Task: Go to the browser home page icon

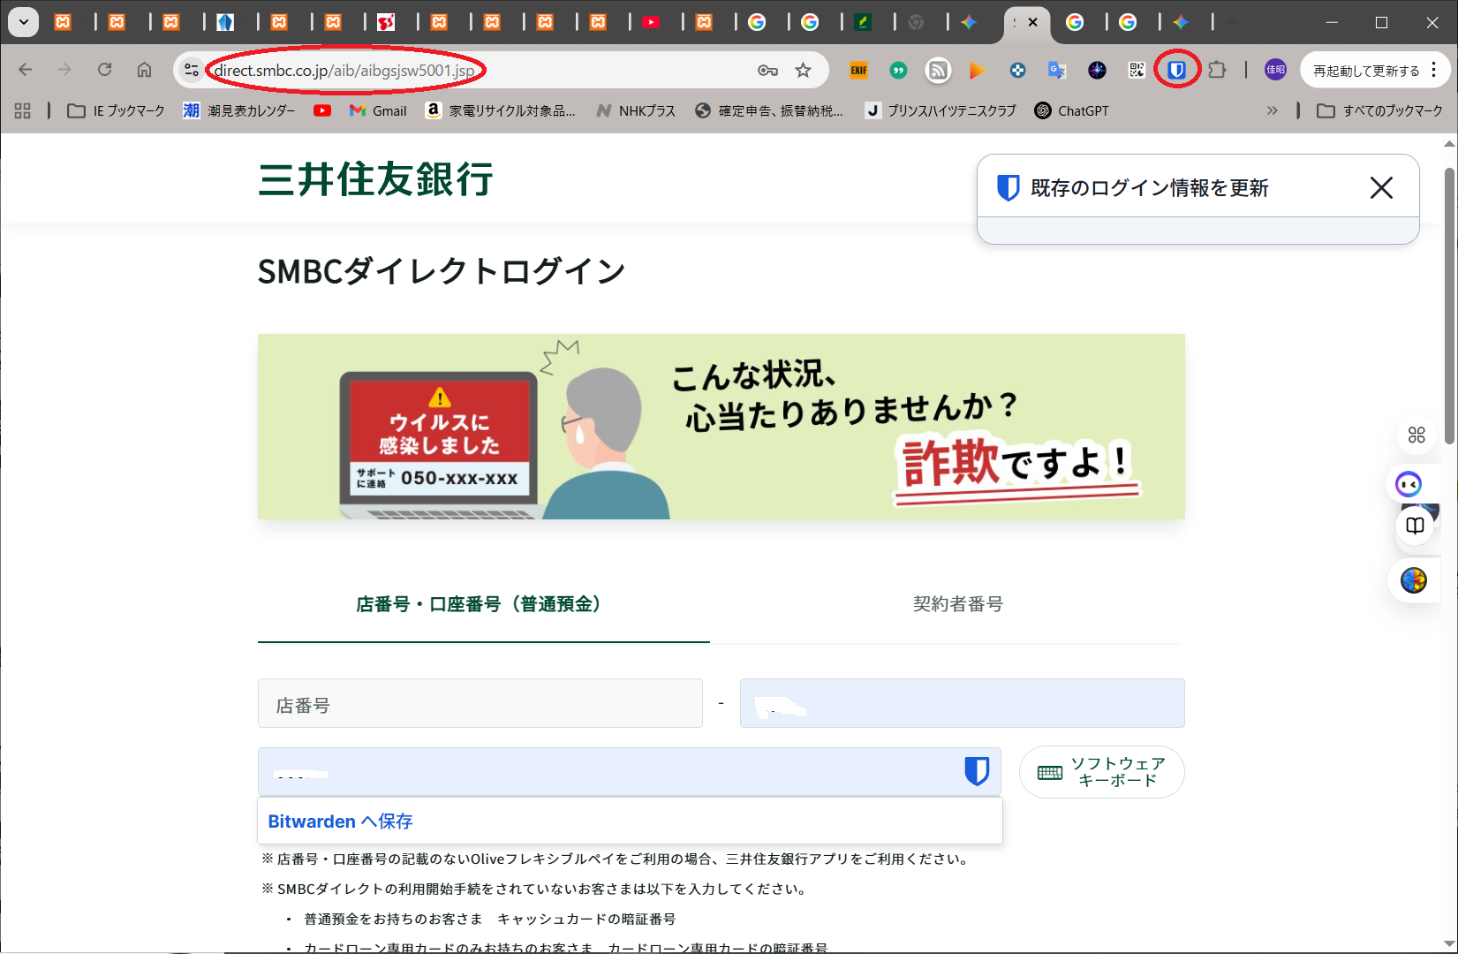Action: (144, 70)
